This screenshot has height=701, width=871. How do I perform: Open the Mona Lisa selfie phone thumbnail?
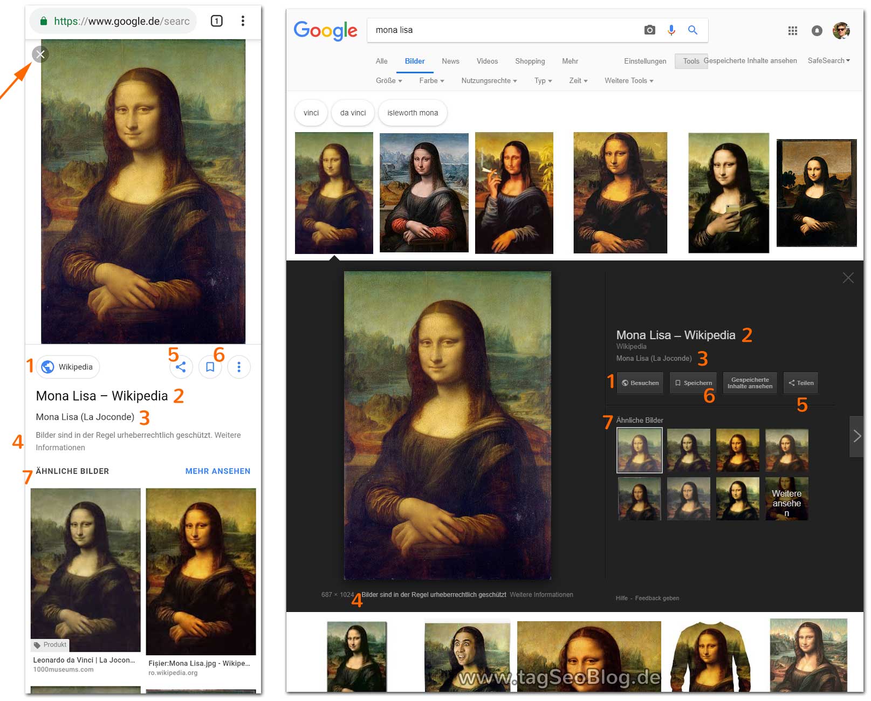729,193
